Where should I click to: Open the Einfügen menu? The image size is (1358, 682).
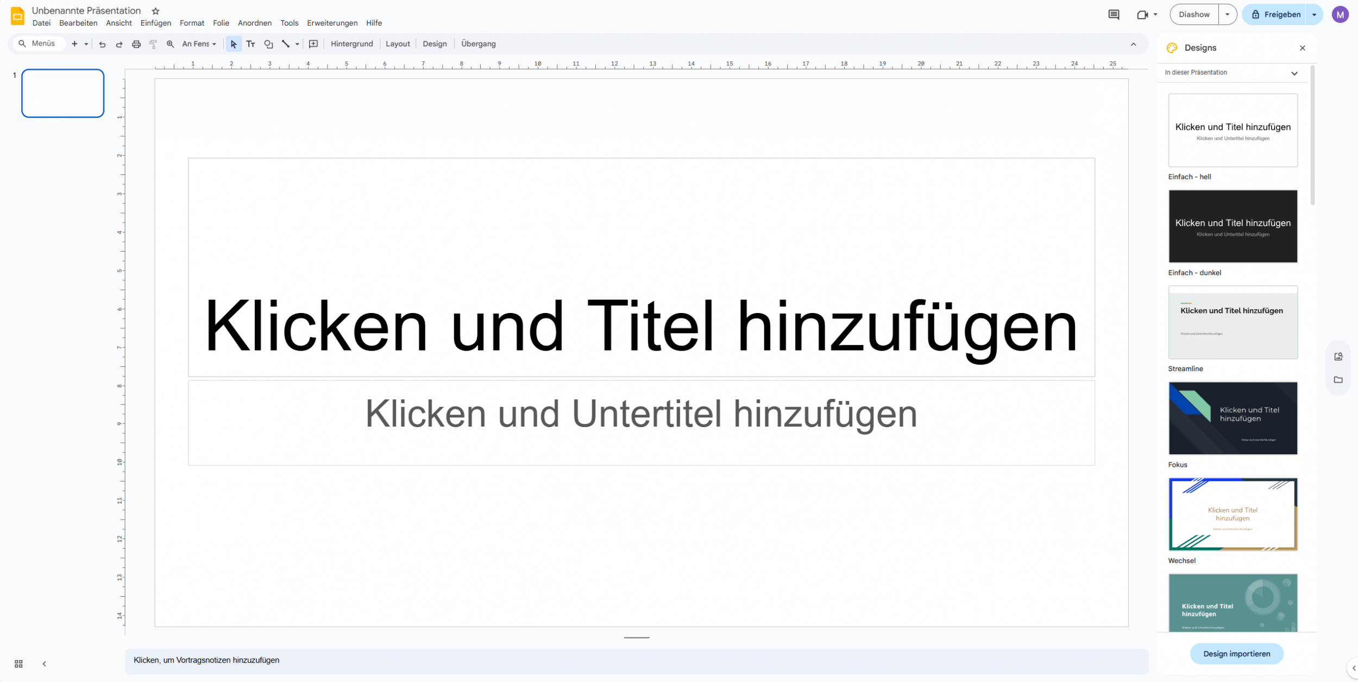pos(155,23)
